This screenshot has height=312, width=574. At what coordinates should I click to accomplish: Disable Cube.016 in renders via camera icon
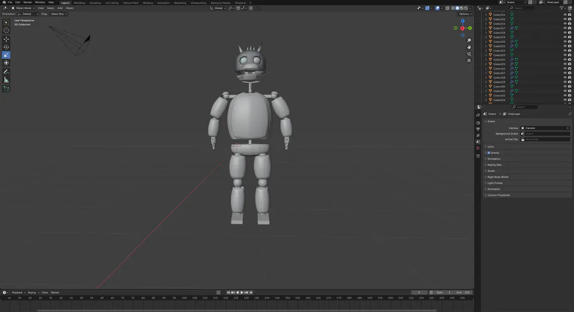point(570,24)
